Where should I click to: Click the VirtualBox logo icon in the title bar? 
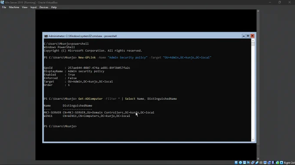coord(2,2)
